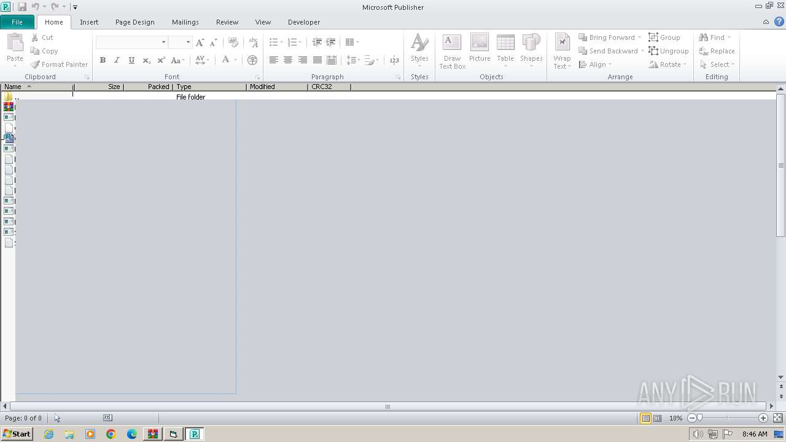Open Google Chrome from the taskbar
Screen dimensions: 786x442
(111, 434)
